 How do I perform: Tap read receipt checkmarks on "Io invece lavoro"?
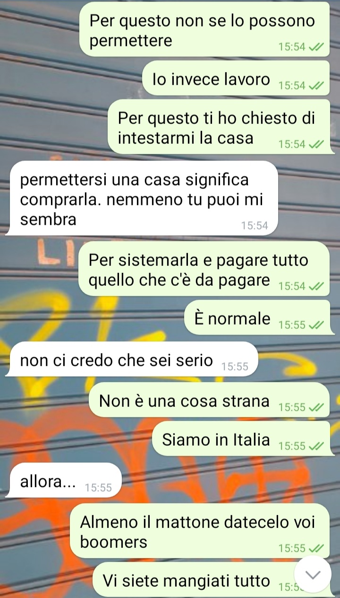[316, 86]
